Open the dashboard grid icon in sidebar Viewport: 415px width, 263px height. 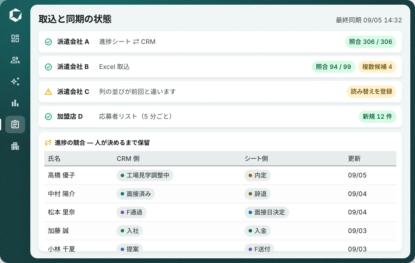(x=15, y=38)
